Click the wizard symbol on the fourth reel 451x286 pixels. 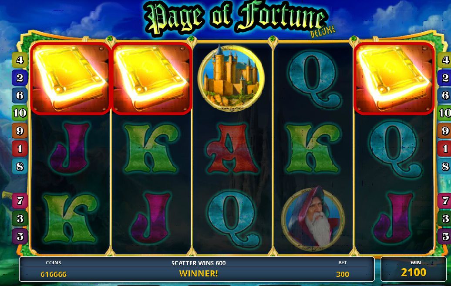coord(313,219)
